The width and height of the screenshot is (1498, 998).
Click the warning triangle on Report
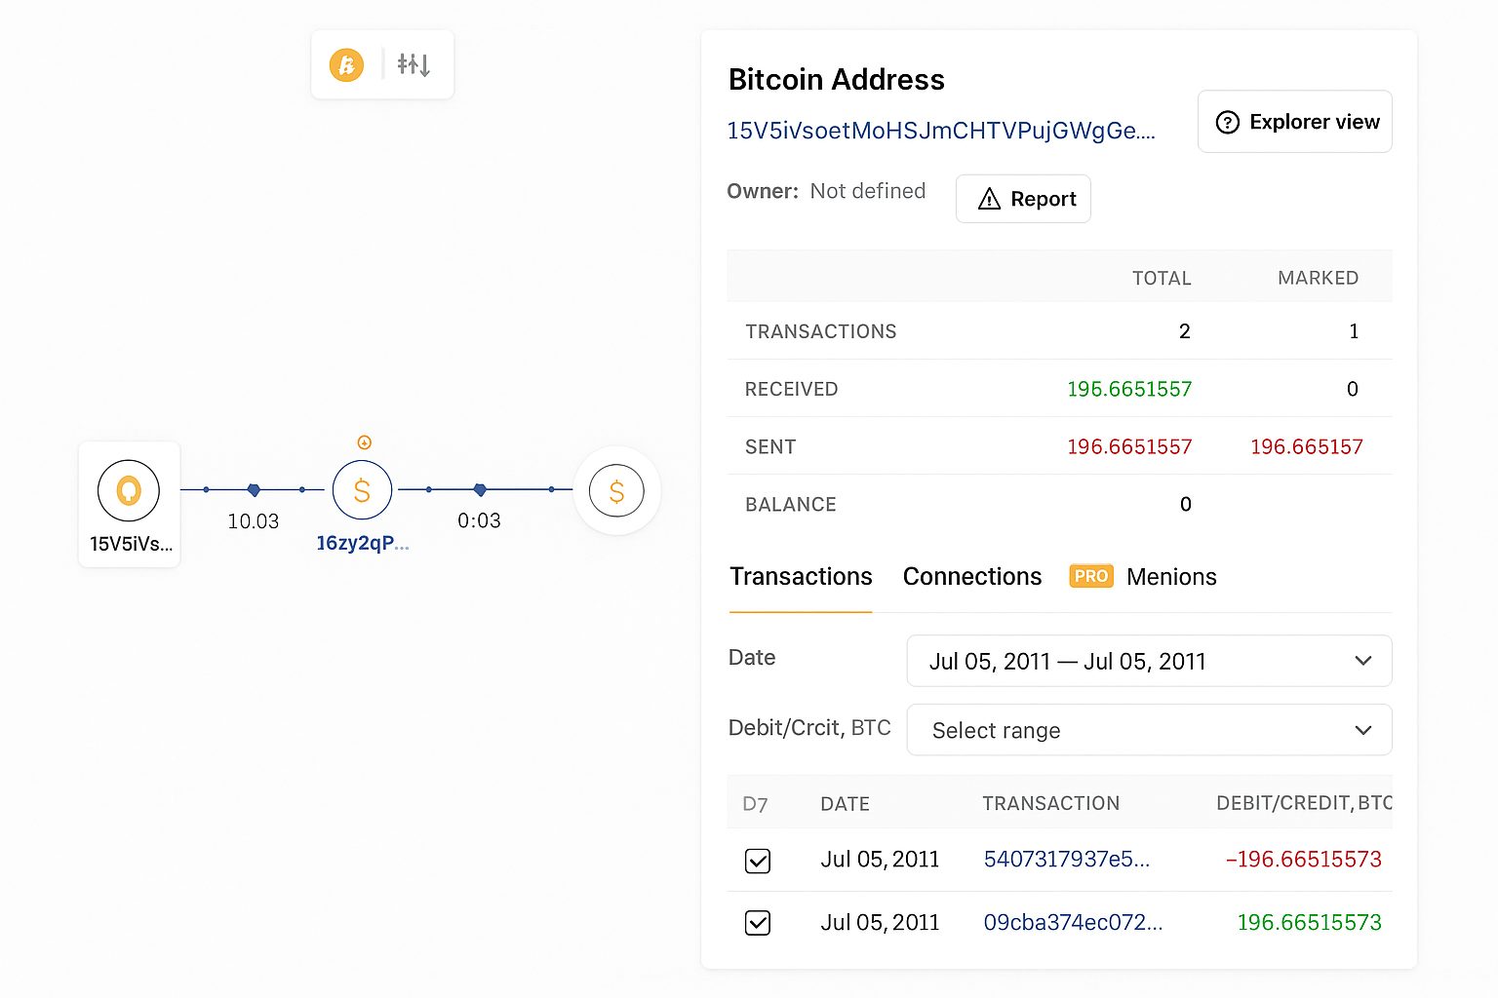point(989,199)
